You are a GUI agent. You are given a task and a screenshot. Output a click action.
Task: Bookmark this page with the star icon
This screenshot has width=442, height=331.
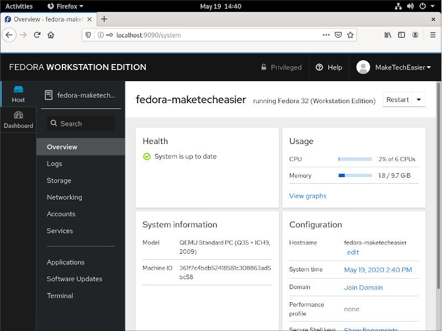click(x=350, y=35)
